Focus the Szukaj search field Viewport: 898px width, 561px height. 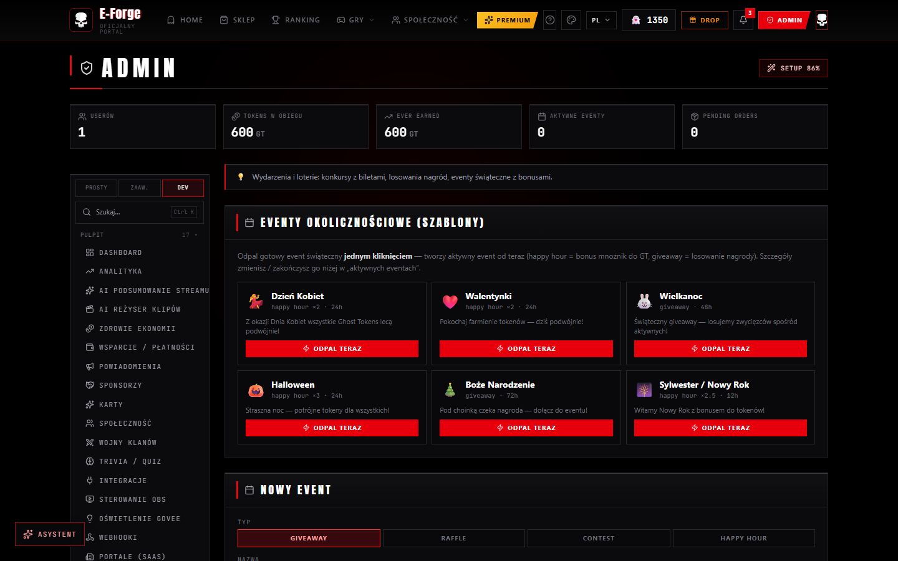140,212
